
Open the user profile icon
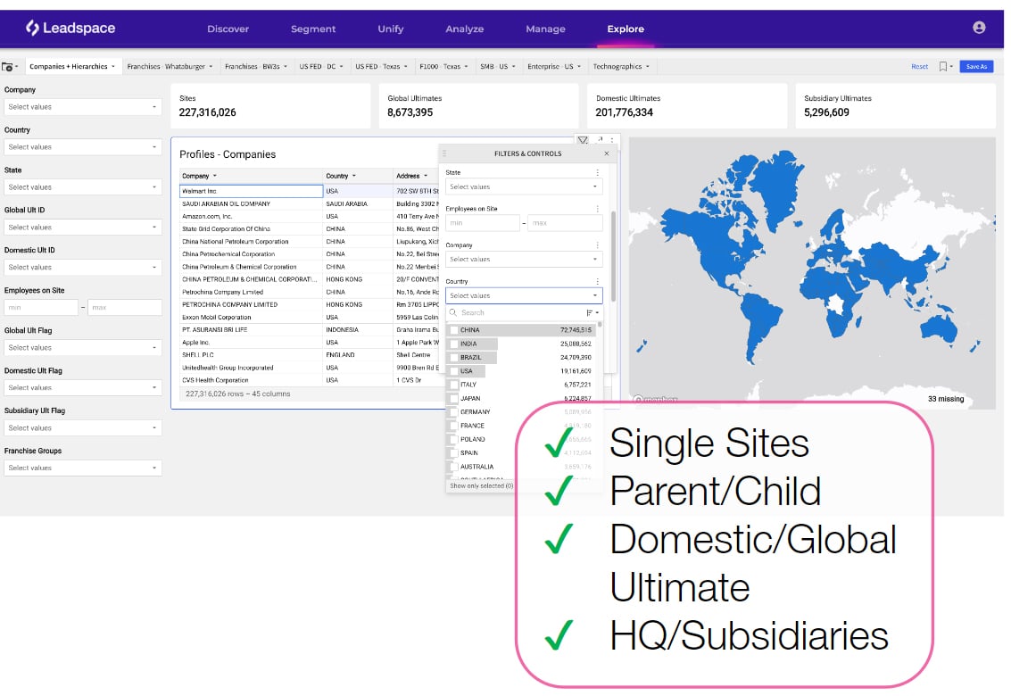pos(979,27)
